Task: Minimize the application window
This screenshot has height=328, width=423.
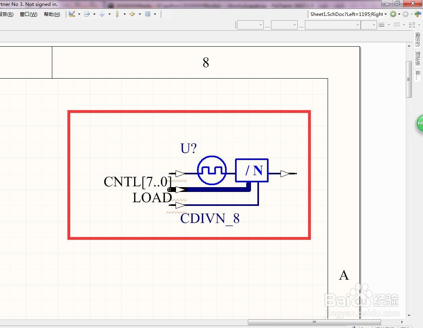Action: coord(387,3)
